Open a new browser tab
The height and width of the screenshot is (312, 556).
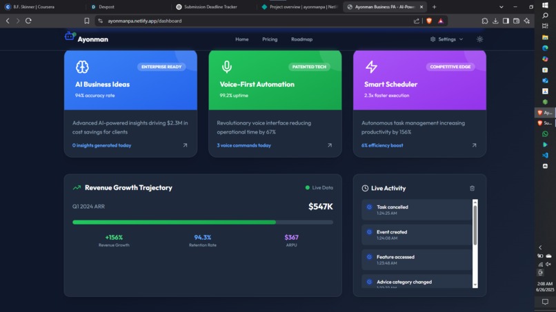coord(434,7)
